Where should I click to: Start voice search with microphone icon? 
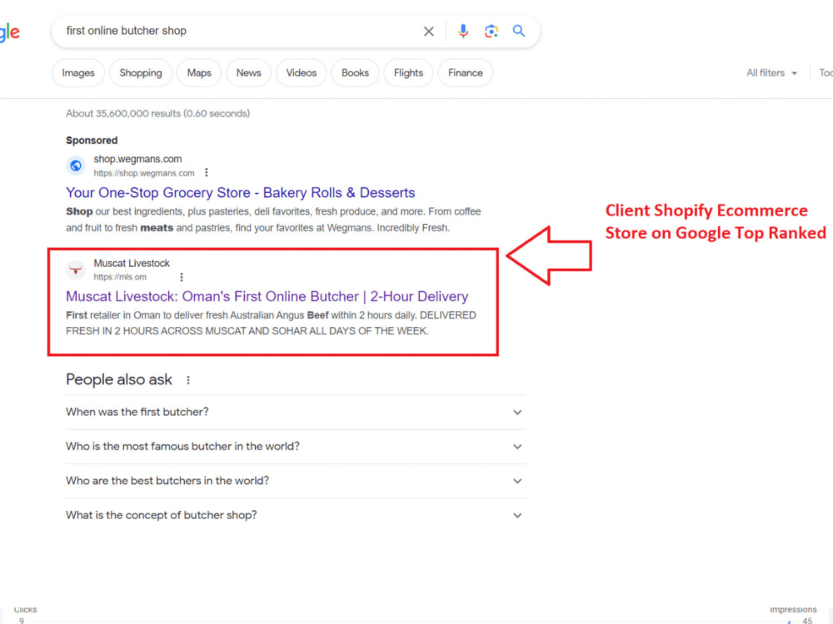pyautogui.click(x=462, y=32)
